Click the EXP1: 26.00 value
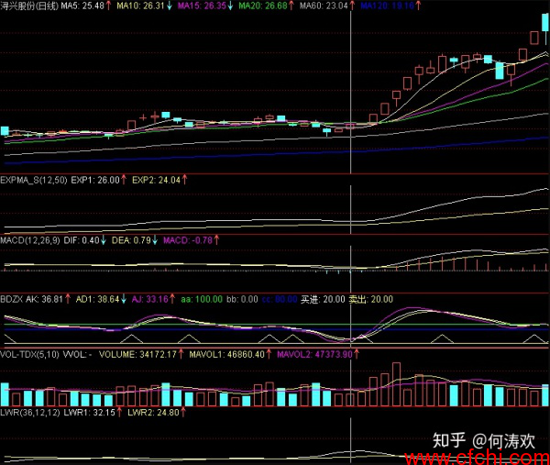 click(95, 180)
